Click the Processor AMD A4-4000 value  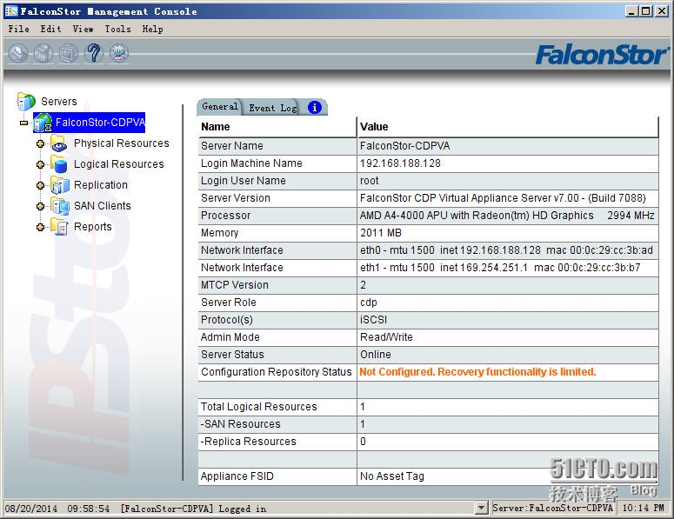pos(508,216)
